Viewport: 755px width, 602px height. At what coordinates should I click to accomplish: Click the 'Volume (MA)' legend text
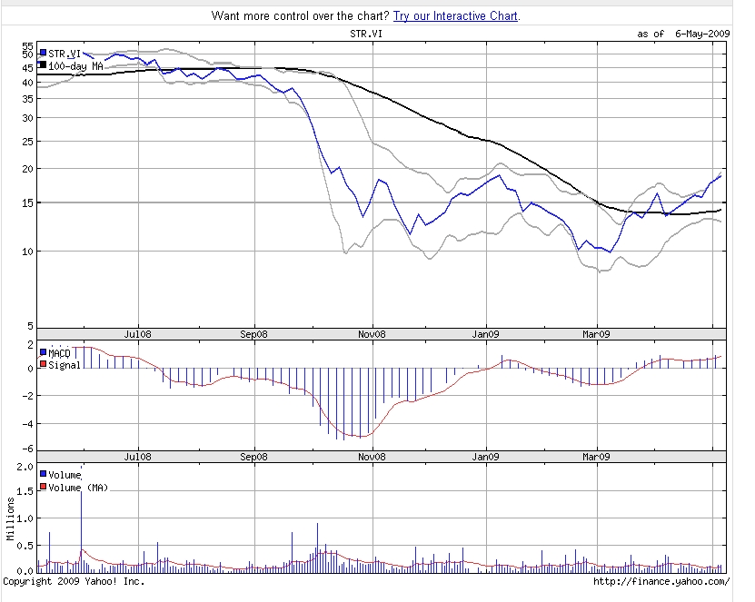pyautogui.click(x=79, y=487)
